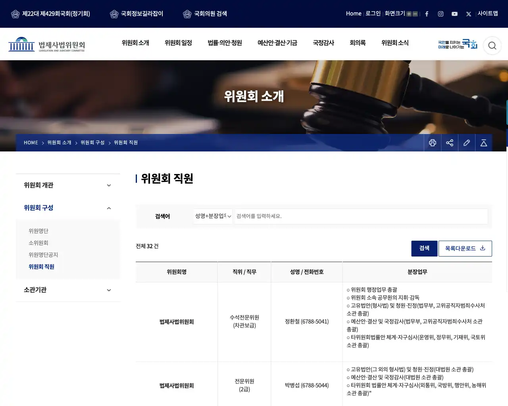Open 위원회 일정 main menu
Image resolution: width=508 pixels, height=406 pixels.
tap(178, 43)
